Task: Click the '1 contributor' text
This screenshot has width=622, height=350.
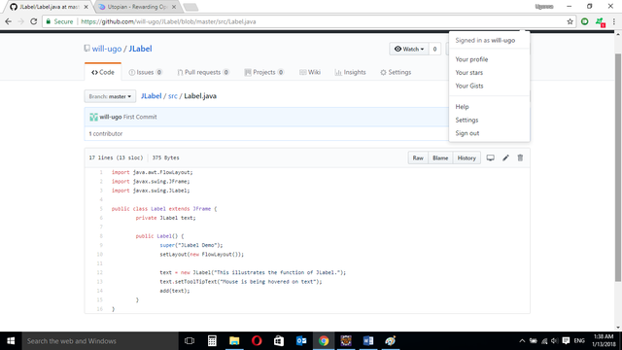Action: tap(106, 134)
